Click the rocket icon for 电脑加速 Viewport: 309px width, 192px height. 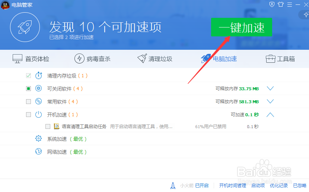tap(206, 59)
